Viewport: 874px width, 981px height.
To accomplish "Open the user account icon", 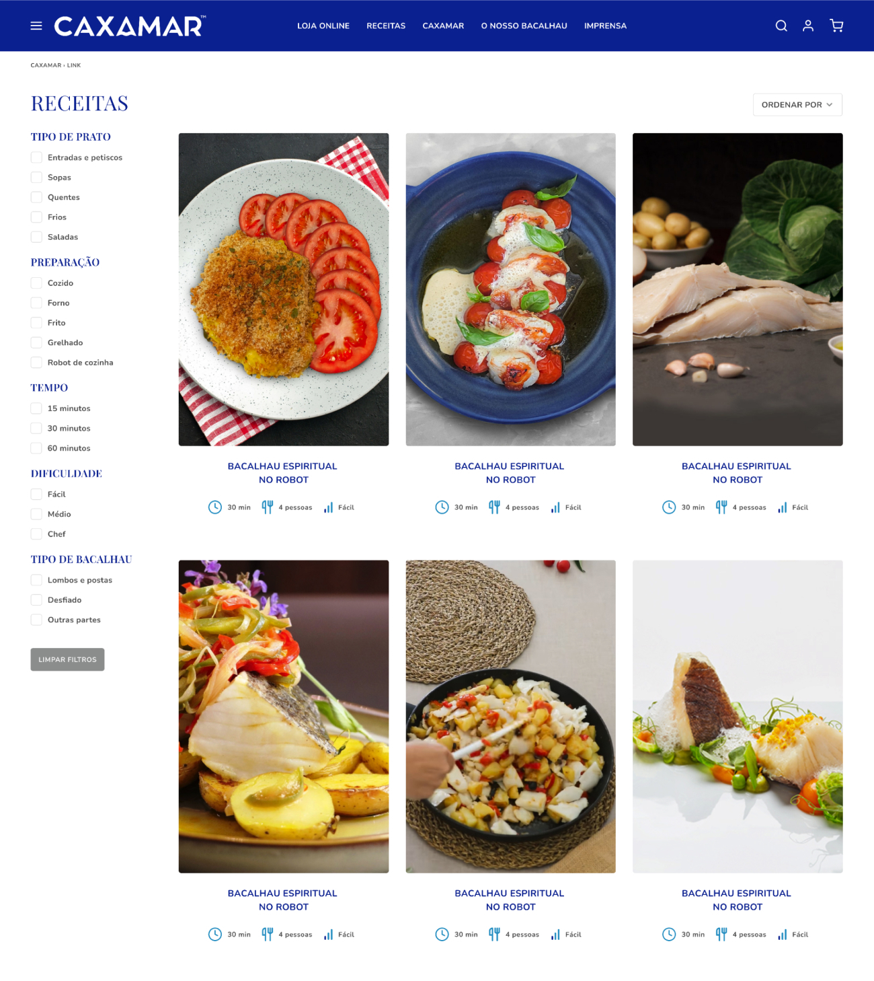I will 808,26.
